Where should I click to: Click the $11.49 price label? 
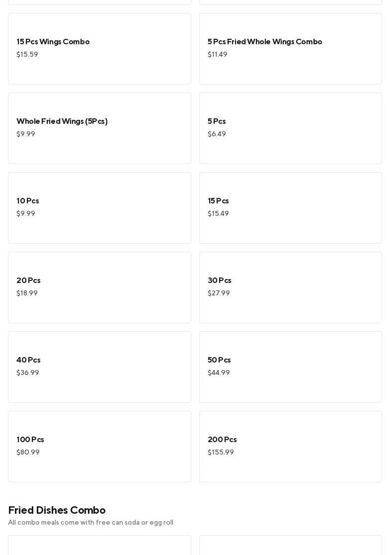click(218, 55)
